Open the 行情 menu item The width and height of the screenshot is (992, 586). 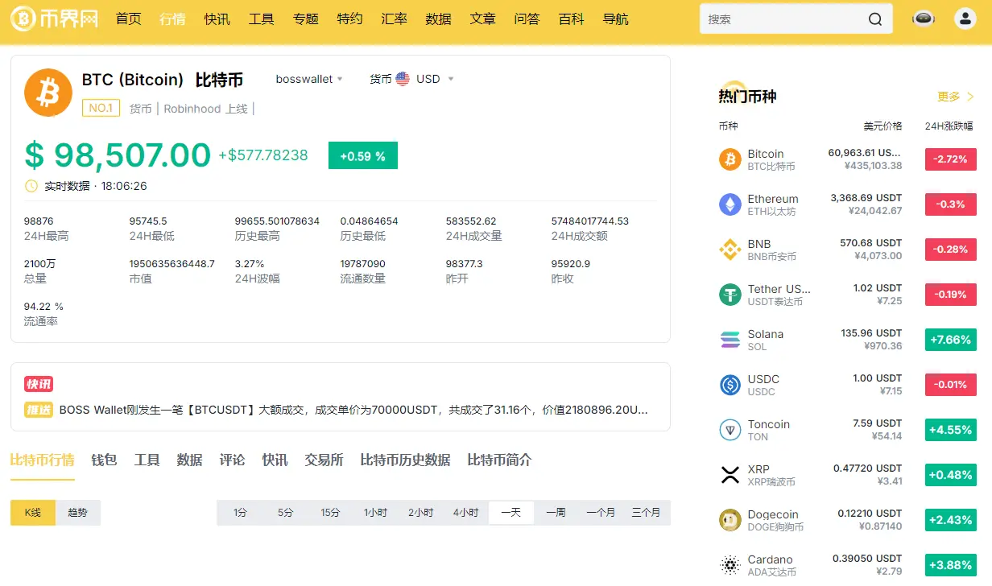172,19
